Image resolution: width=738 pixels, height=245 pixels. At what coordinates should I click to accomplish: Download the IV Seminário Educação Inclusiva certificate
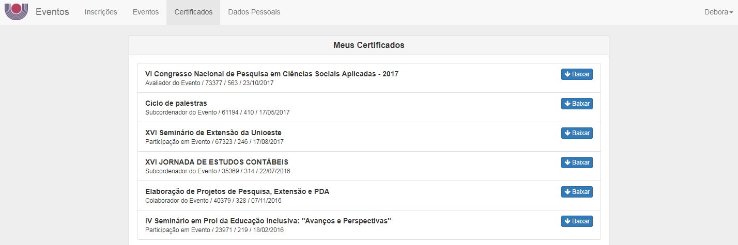click(x=577, y=221)
